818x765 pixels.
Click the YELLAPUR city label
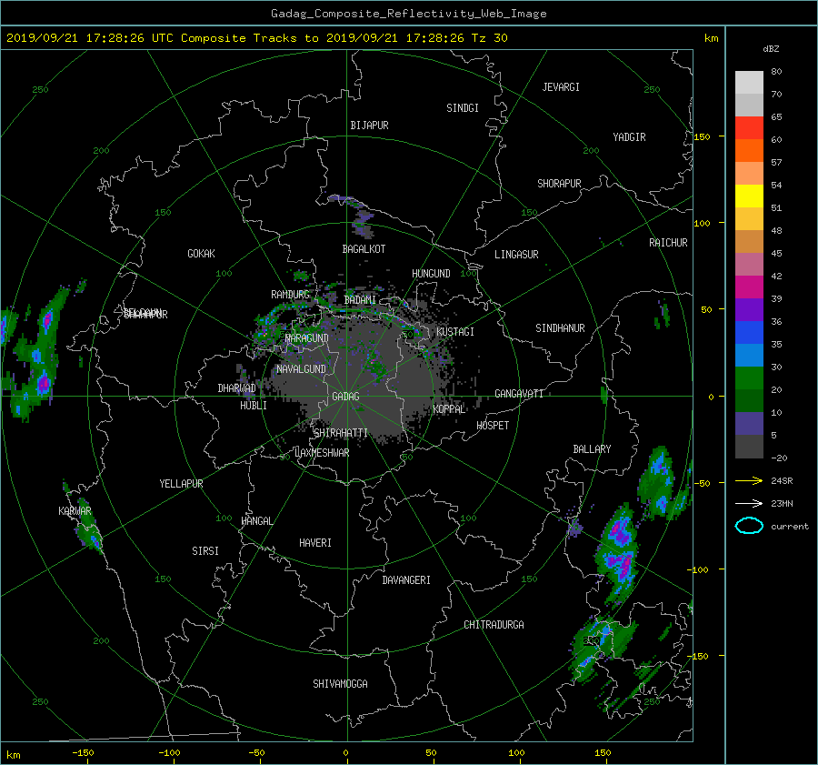tap(181, 484)
